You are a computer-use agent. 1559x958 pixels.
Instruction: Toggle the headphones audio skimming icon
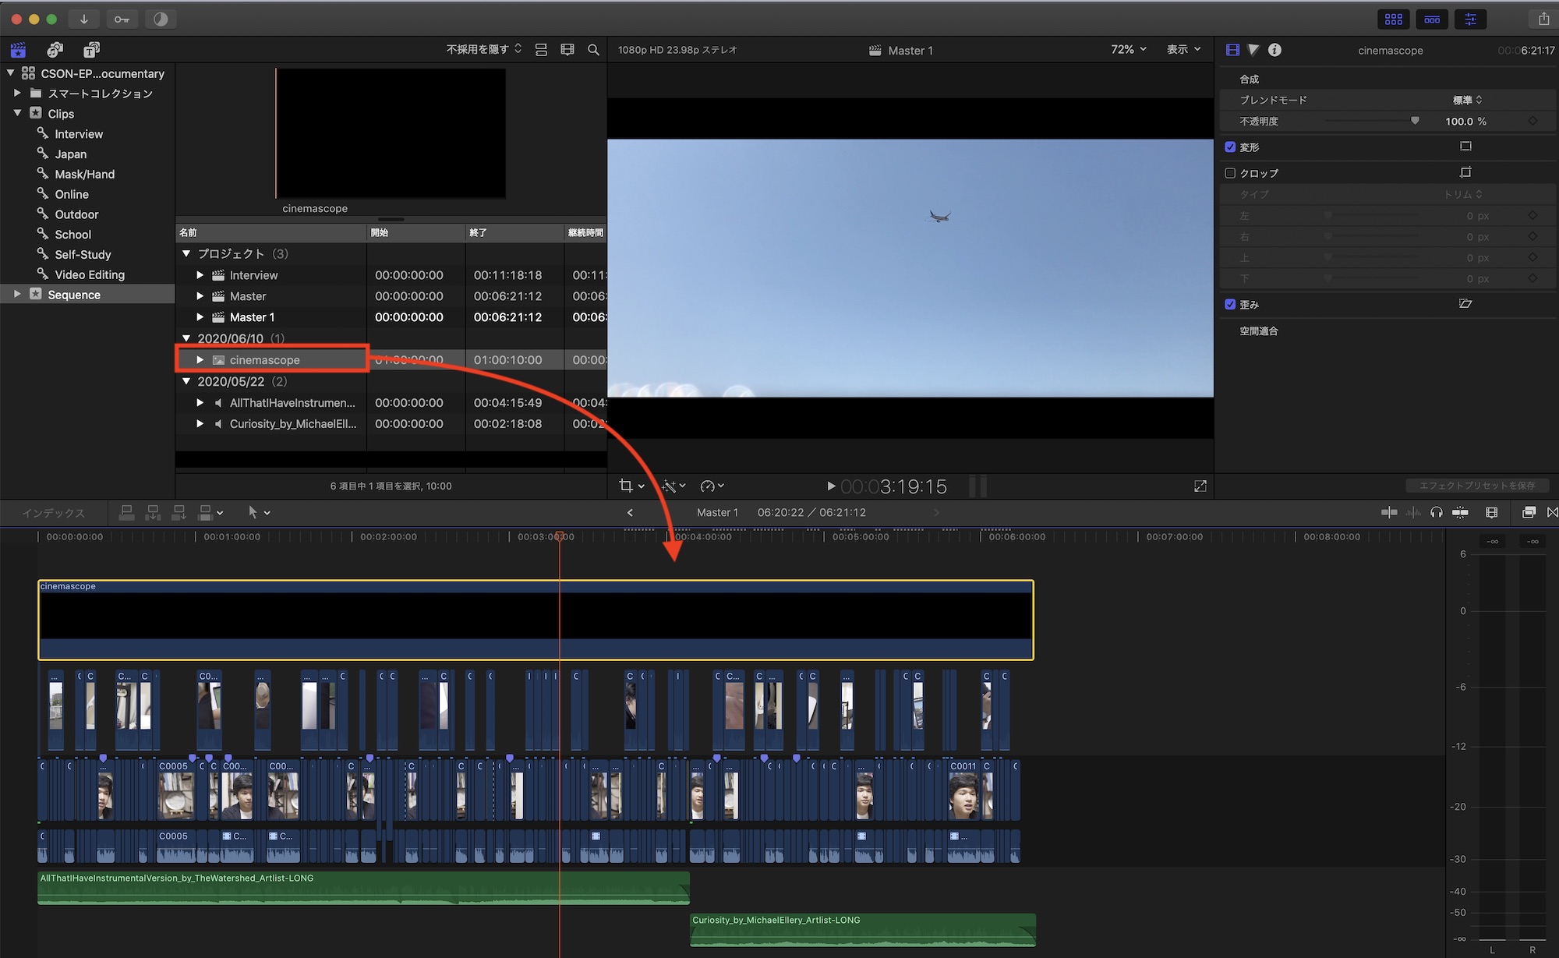click(x=1436, y=512)
